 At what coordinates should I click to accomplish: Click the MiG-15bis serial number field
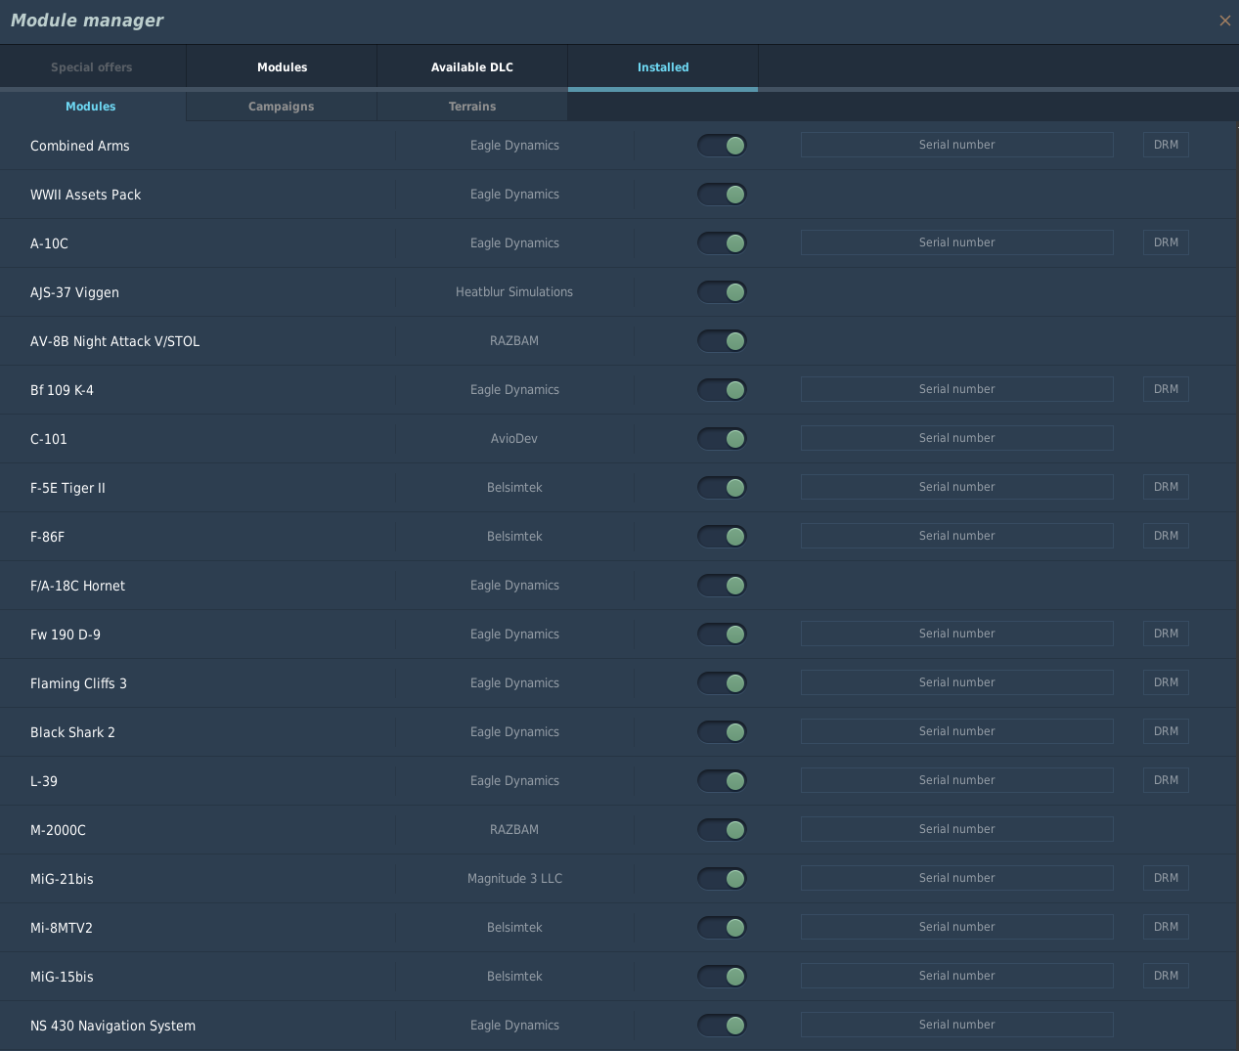(x=956, y=976)
